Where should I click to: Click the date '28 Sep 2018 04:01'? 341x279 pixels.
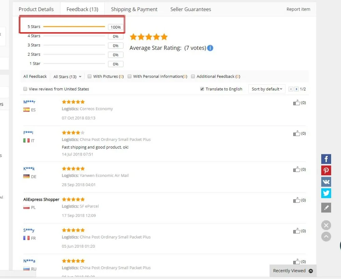coord(78,185)
